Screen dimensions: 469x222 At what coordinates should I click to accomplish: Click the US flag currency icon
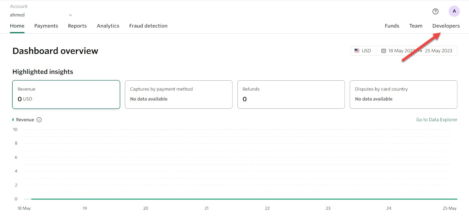tap(357, 51)
